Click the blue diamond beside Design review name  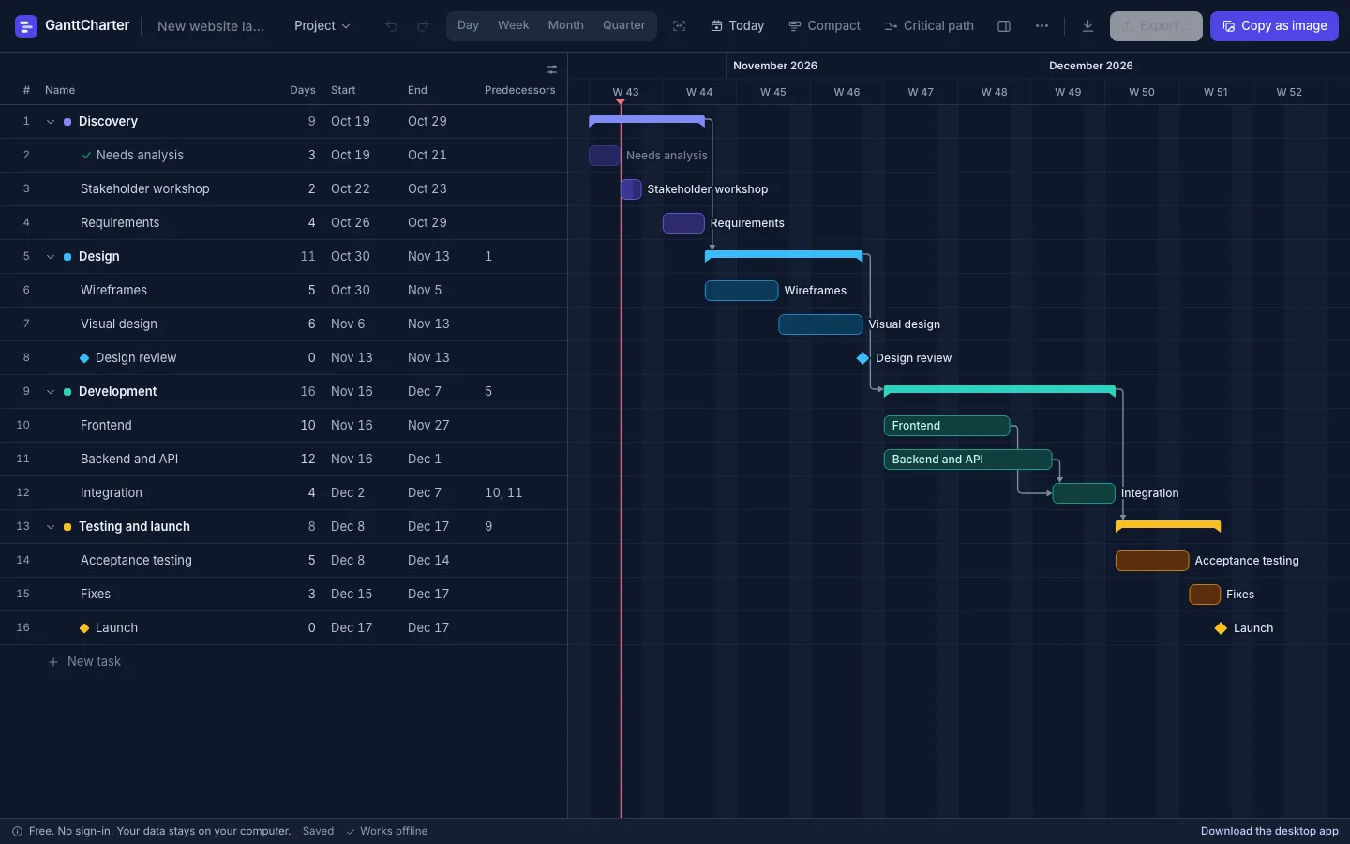tap(84, 358)
